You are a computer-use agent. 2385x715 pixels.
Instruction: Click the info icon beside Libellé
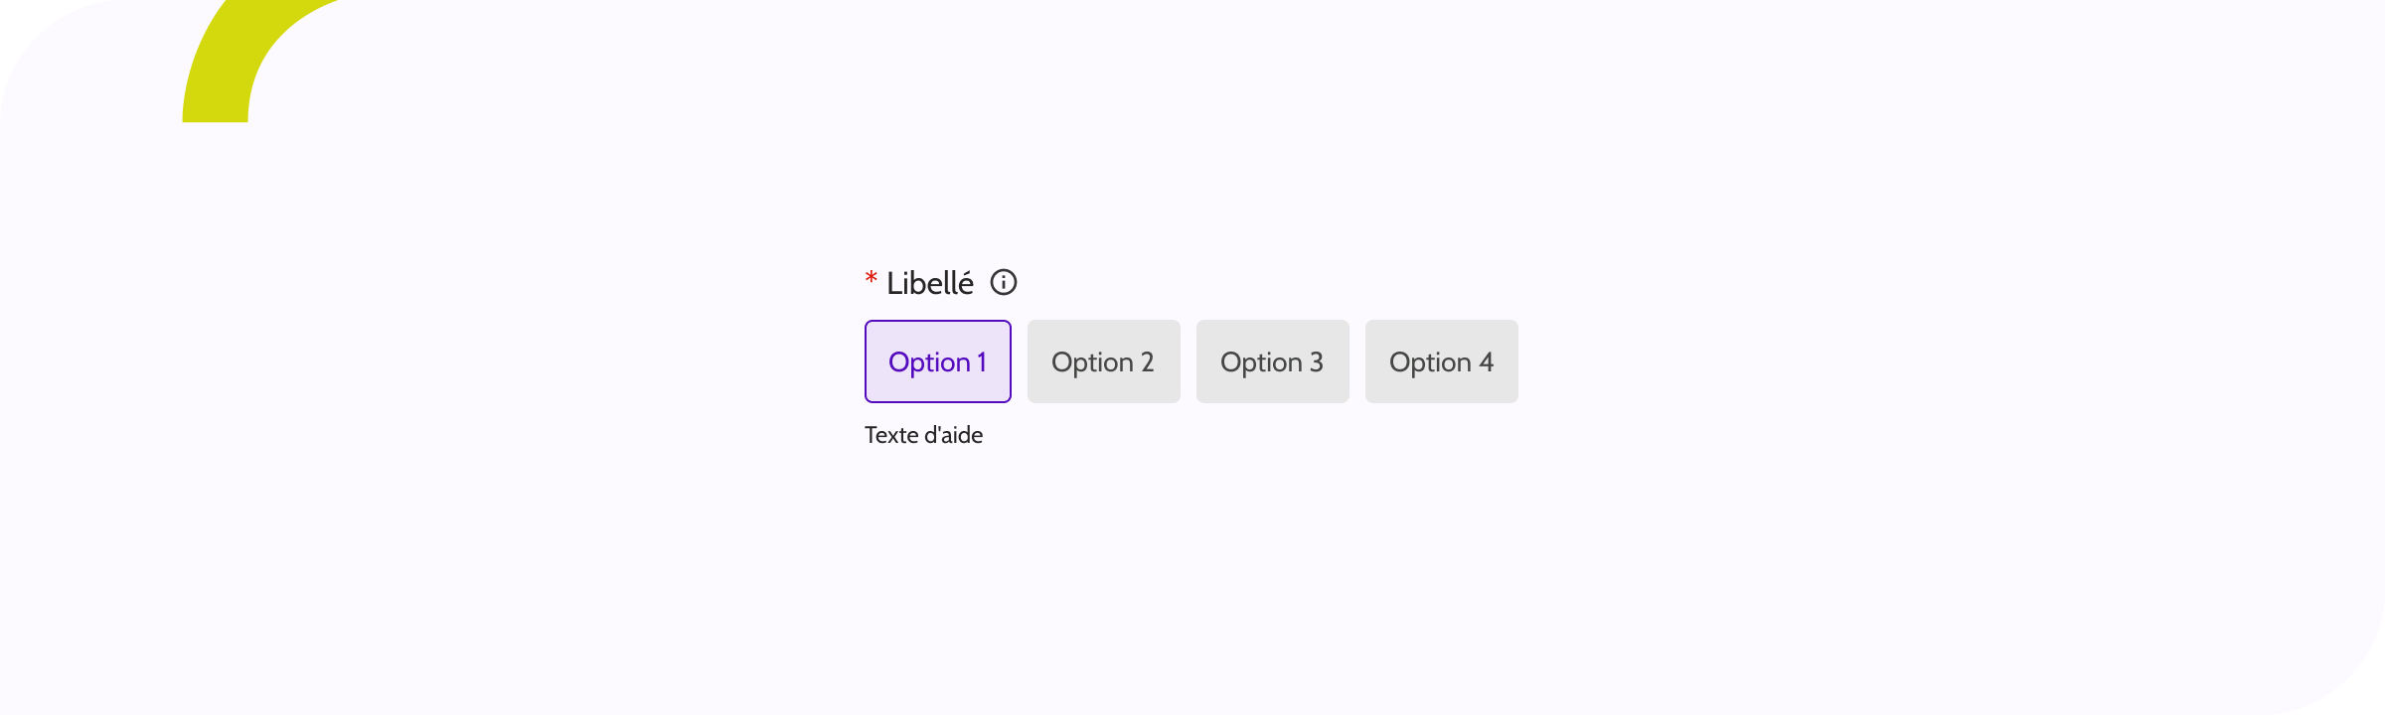tap(1004, 283)
